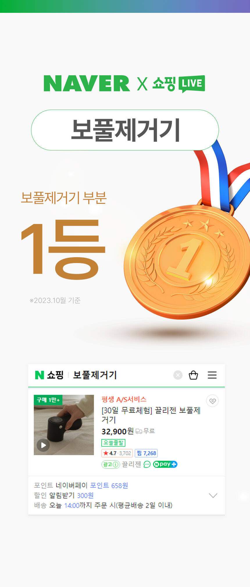Click the 광고 info badge
This screenshot has width=250, height=587.
110,464
